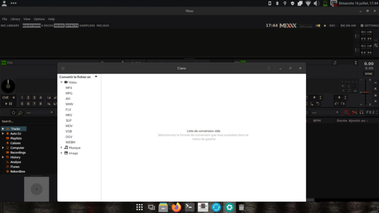
Task: Expand the Musique category in Ciano
Action: pos(62,148)
